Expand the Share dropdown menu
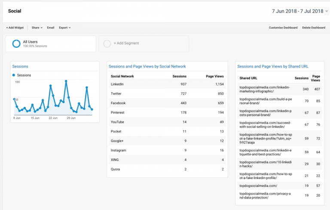 click(37, 28)
